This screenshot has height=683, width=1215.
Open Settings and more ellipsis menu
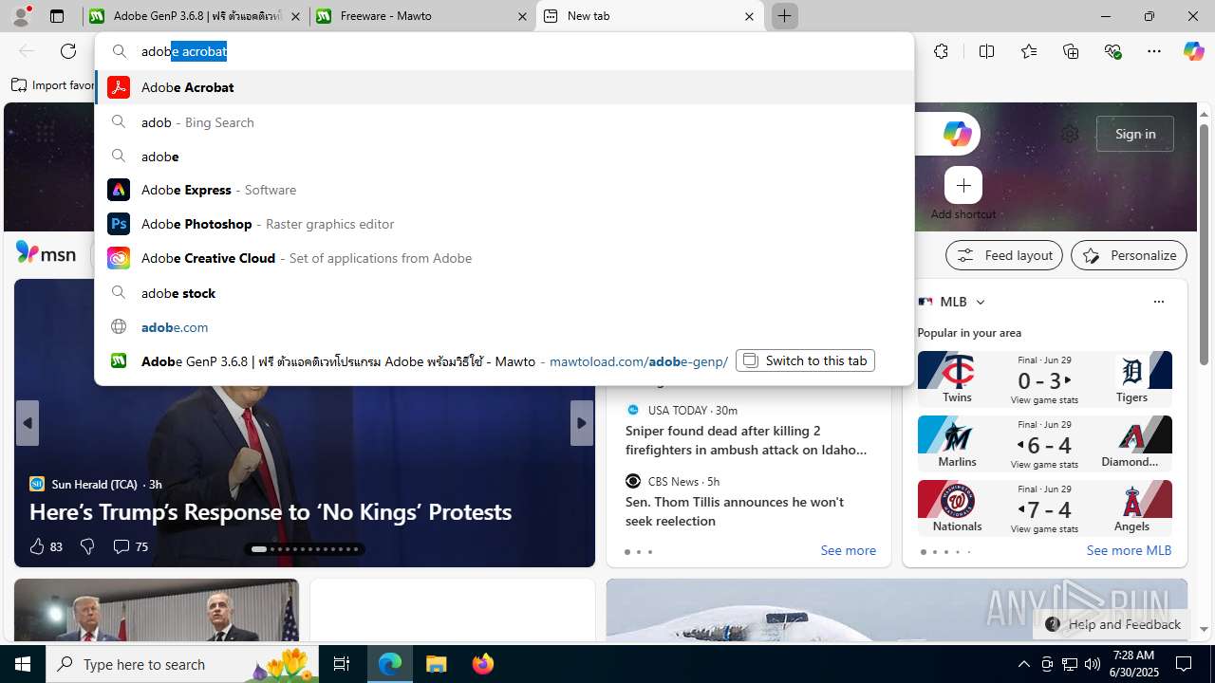pos(1154,51)
